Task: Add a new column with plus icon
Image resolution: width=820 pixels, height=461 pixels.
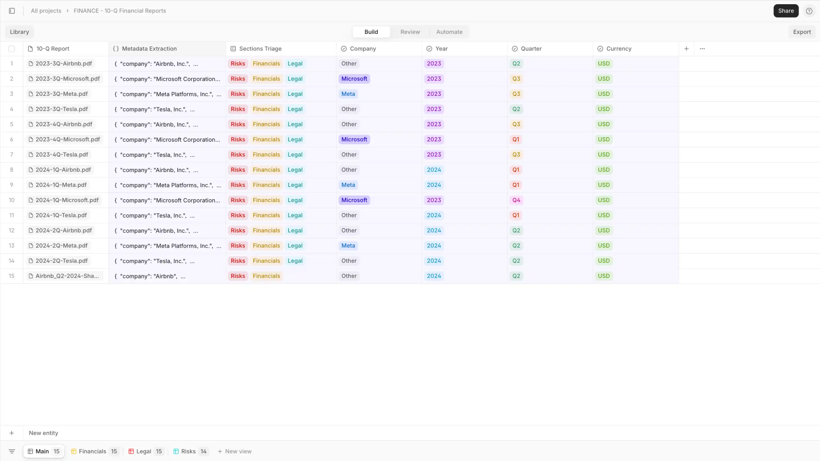Action: point(686,49)
